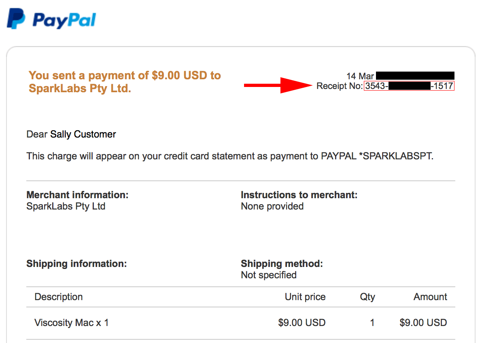
Task: Click the PAYPAL *SPARKLABSPT statement text
Action: tap(376, 156)
